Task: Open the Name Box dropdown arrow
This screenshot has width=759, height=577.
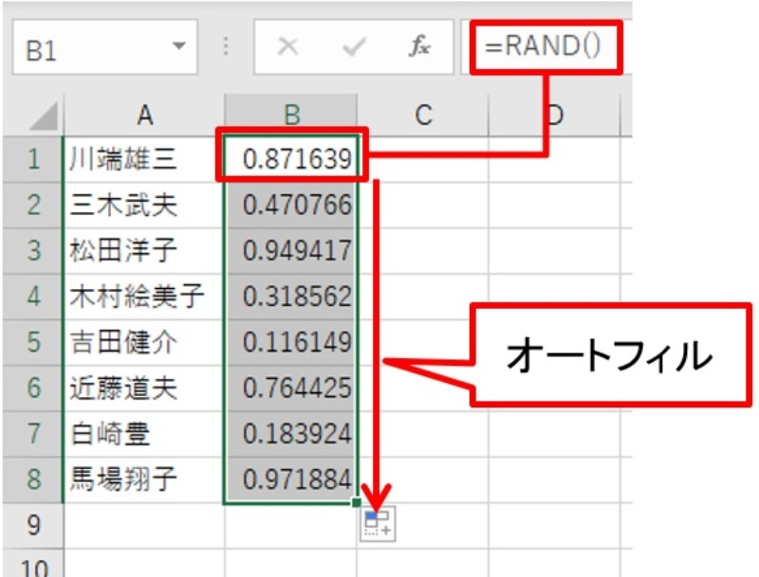Action: 178,47
